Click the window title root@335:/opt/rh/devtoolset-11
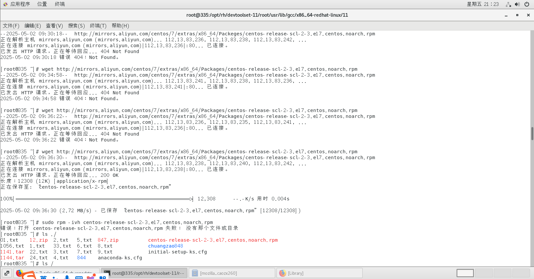This screenshot has height=279, width=534. (267, 15)
